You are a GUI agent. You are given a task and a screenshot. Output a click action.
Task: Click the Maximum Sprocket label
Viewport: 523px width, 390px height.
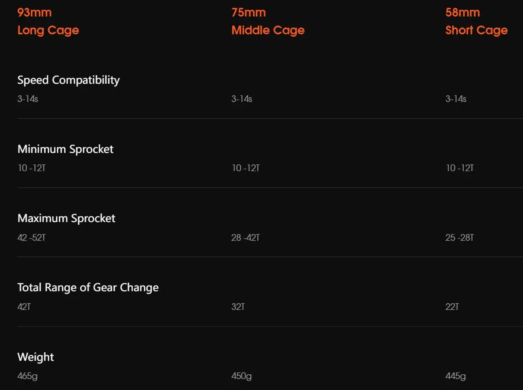coord(66,218)
